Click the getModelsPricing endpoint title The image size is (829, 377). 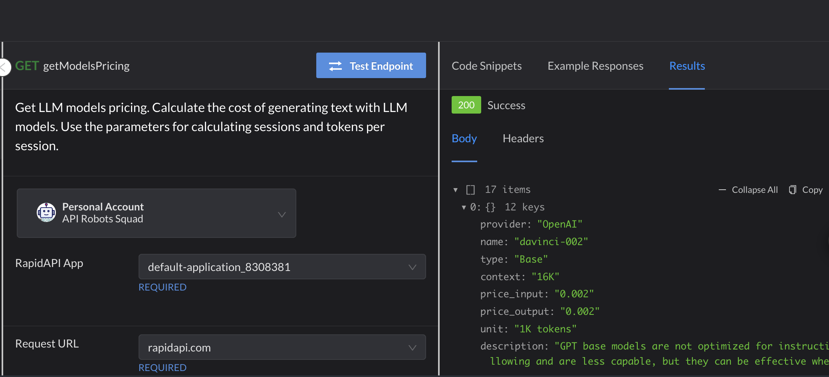(x=86, y=66)
